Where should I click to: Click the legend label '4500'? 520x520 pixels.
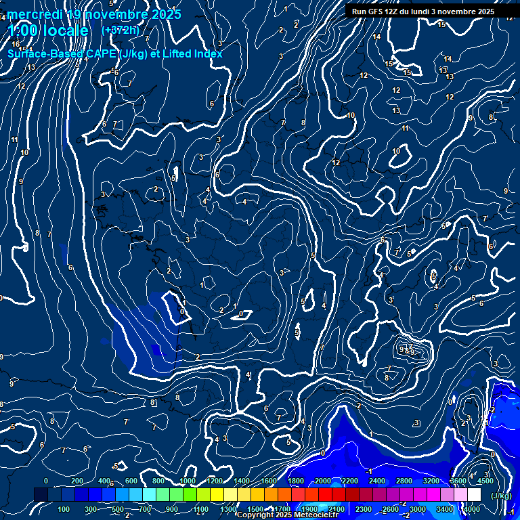pyautogui.click(x=485, y=481)
